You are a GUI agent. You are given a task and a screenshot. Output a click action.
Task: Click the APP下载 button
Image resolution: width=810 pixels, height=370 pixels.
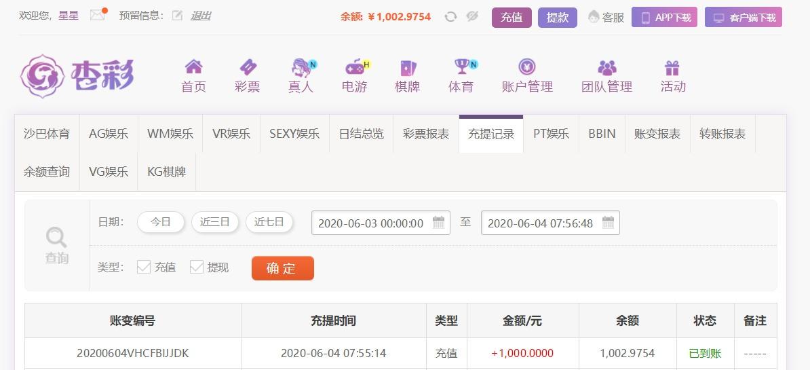(x=664, y=17)
